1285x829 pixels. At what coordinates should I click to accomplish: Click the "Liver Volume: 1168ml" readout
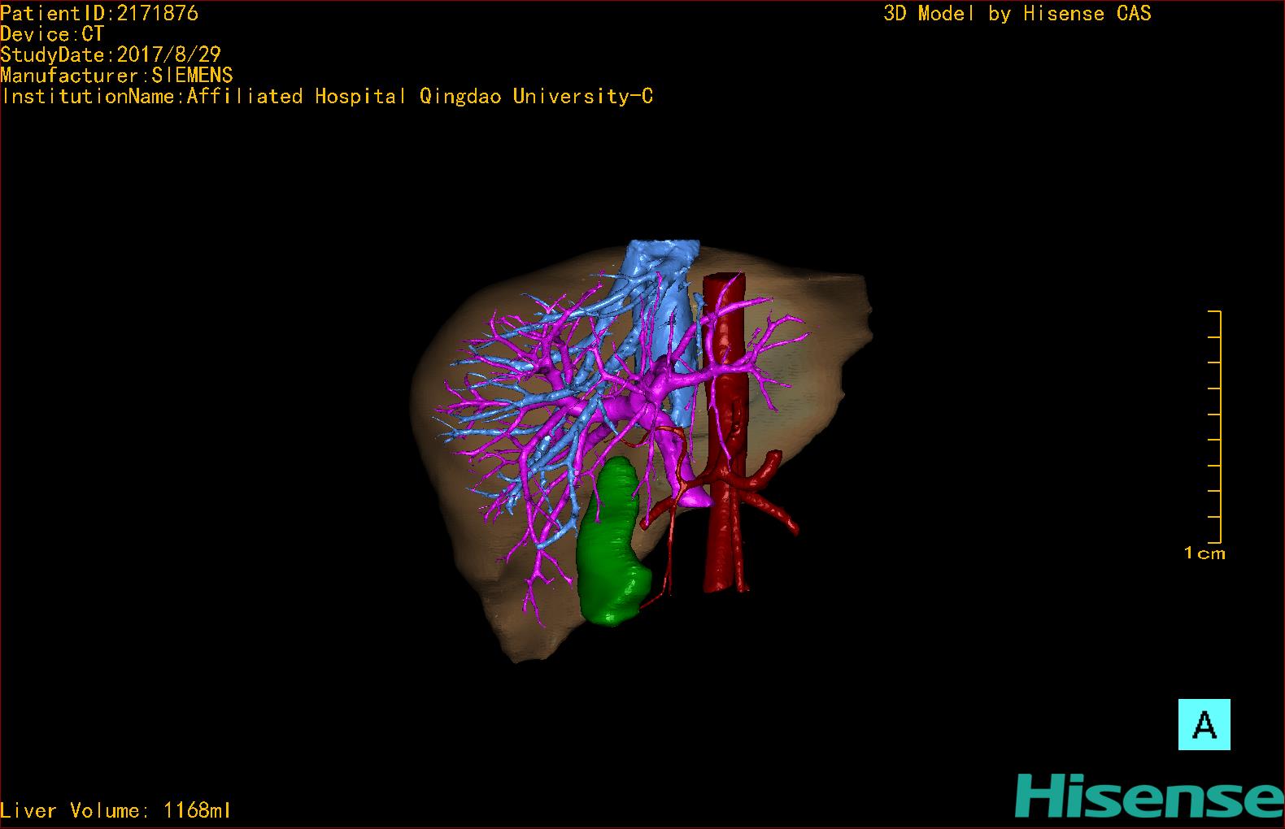coord(115,810)
